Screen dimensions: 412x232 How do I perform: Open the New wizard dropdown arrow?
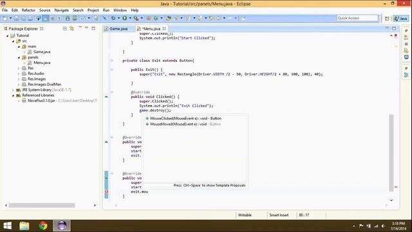coord(10,18)
